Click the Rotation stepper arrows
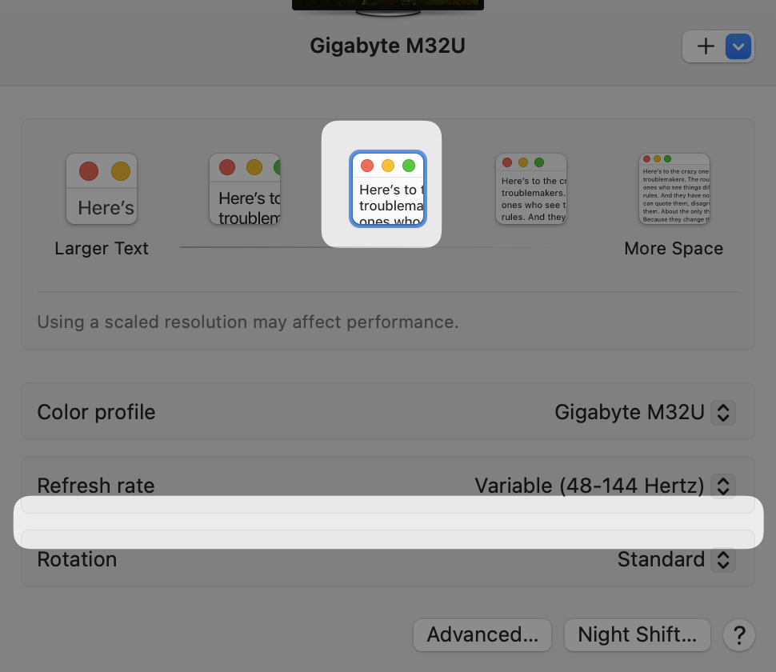 (723, 560)
